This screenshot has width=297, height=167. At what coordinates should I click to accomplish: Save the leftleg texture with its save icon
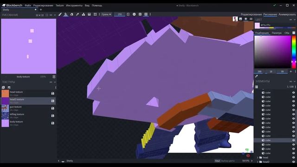(x=52, y=116)
